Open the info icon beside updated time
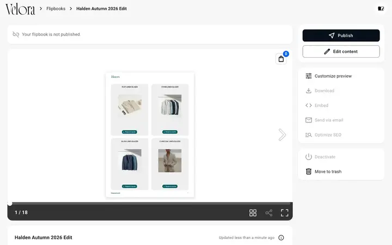Viewport: 392px width, 245px height. coord(281,237)
